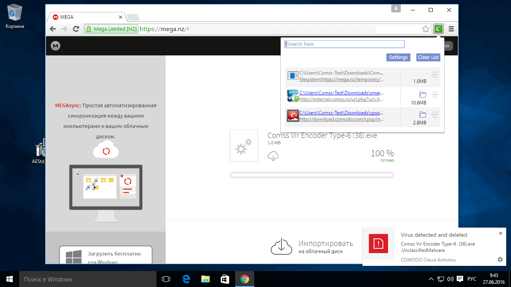Close the MEGA tab
The image size is (511, 287).
tap(121, 17)
